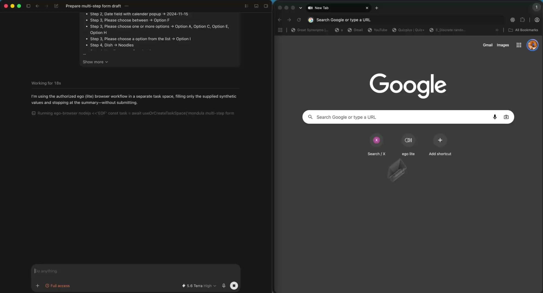This screenshot has height=293, width=543.
Task: Toggle the sidebar in the chat window
Action: click(28, 6)
